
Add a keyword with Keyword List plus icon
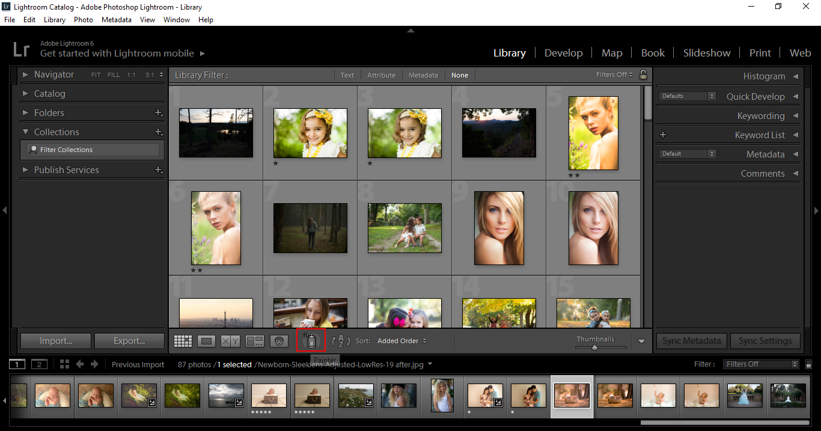(663, 135)
